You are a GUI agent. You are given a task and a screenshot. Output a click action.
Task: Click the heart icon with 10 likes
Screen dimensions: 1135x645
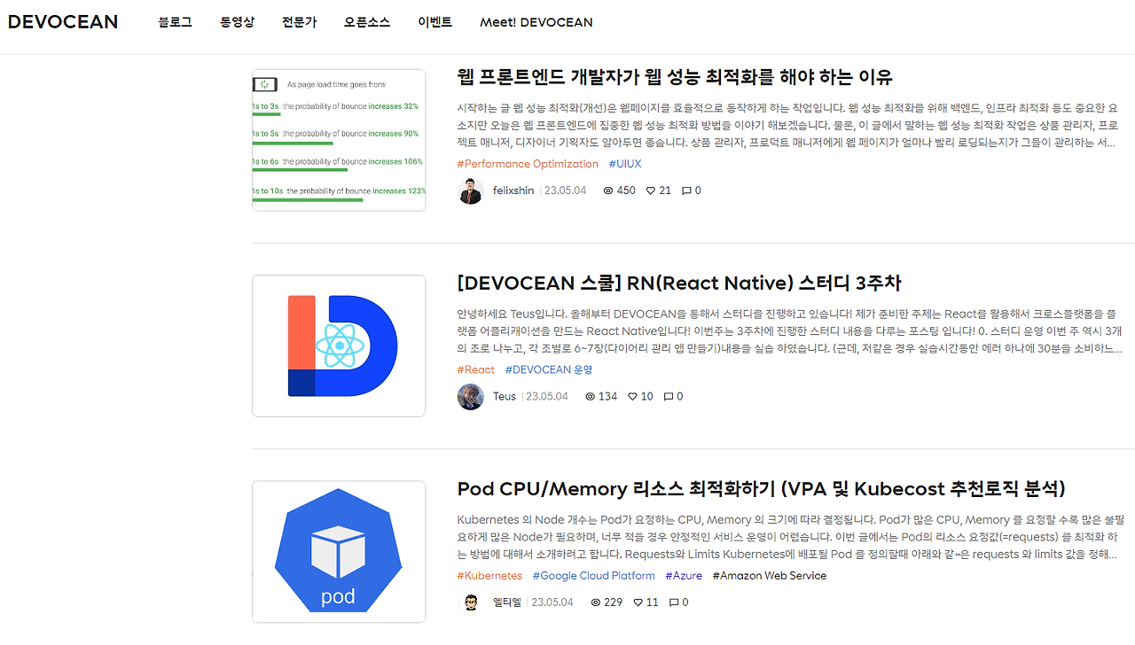[x=633, y=396]
